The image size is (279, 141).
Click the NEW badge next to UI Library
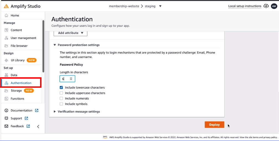click(x=32, y=60)
